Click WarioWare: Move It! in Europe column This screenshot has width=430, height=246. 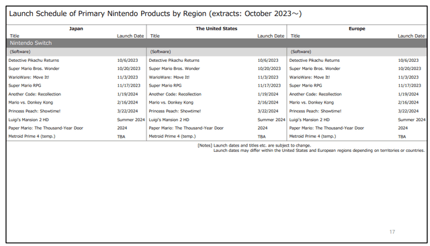[309, 77]
